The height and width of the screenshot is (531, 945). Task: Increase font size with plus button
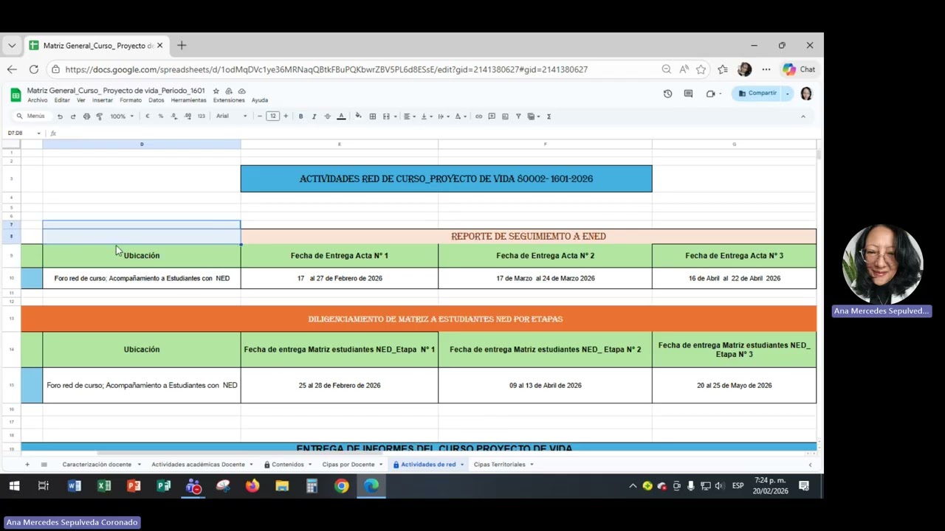tap(286, 117)
